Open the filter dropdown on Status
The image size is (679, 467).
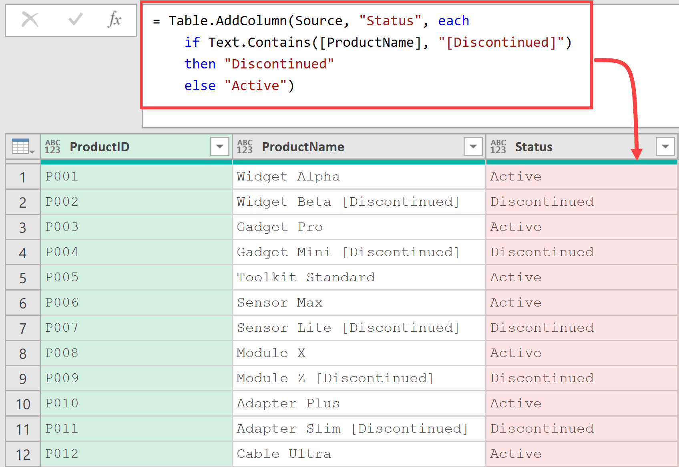665,146
